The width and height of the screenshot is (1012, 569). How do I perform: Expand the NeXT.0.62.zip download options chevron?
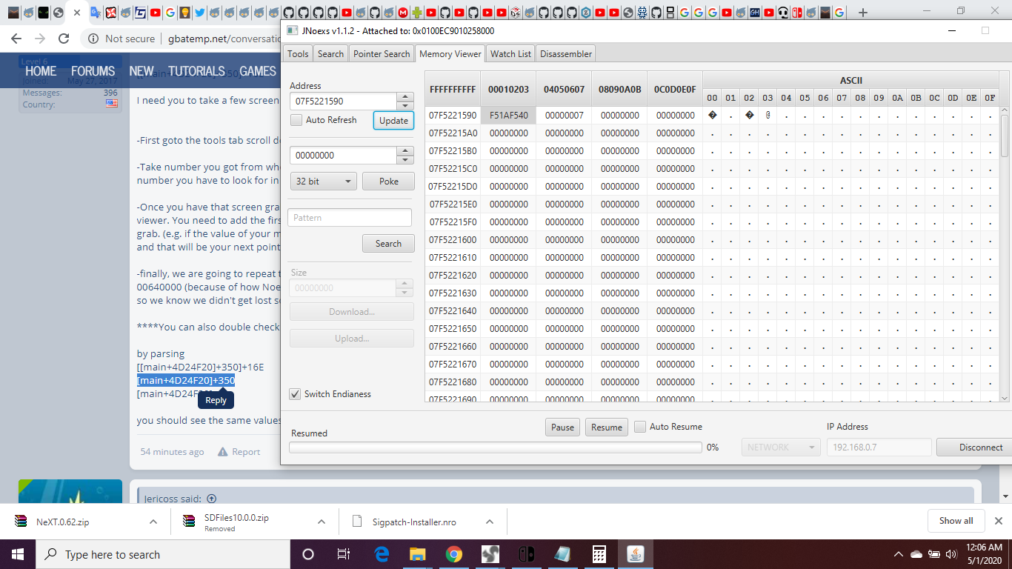coord(153,522)
